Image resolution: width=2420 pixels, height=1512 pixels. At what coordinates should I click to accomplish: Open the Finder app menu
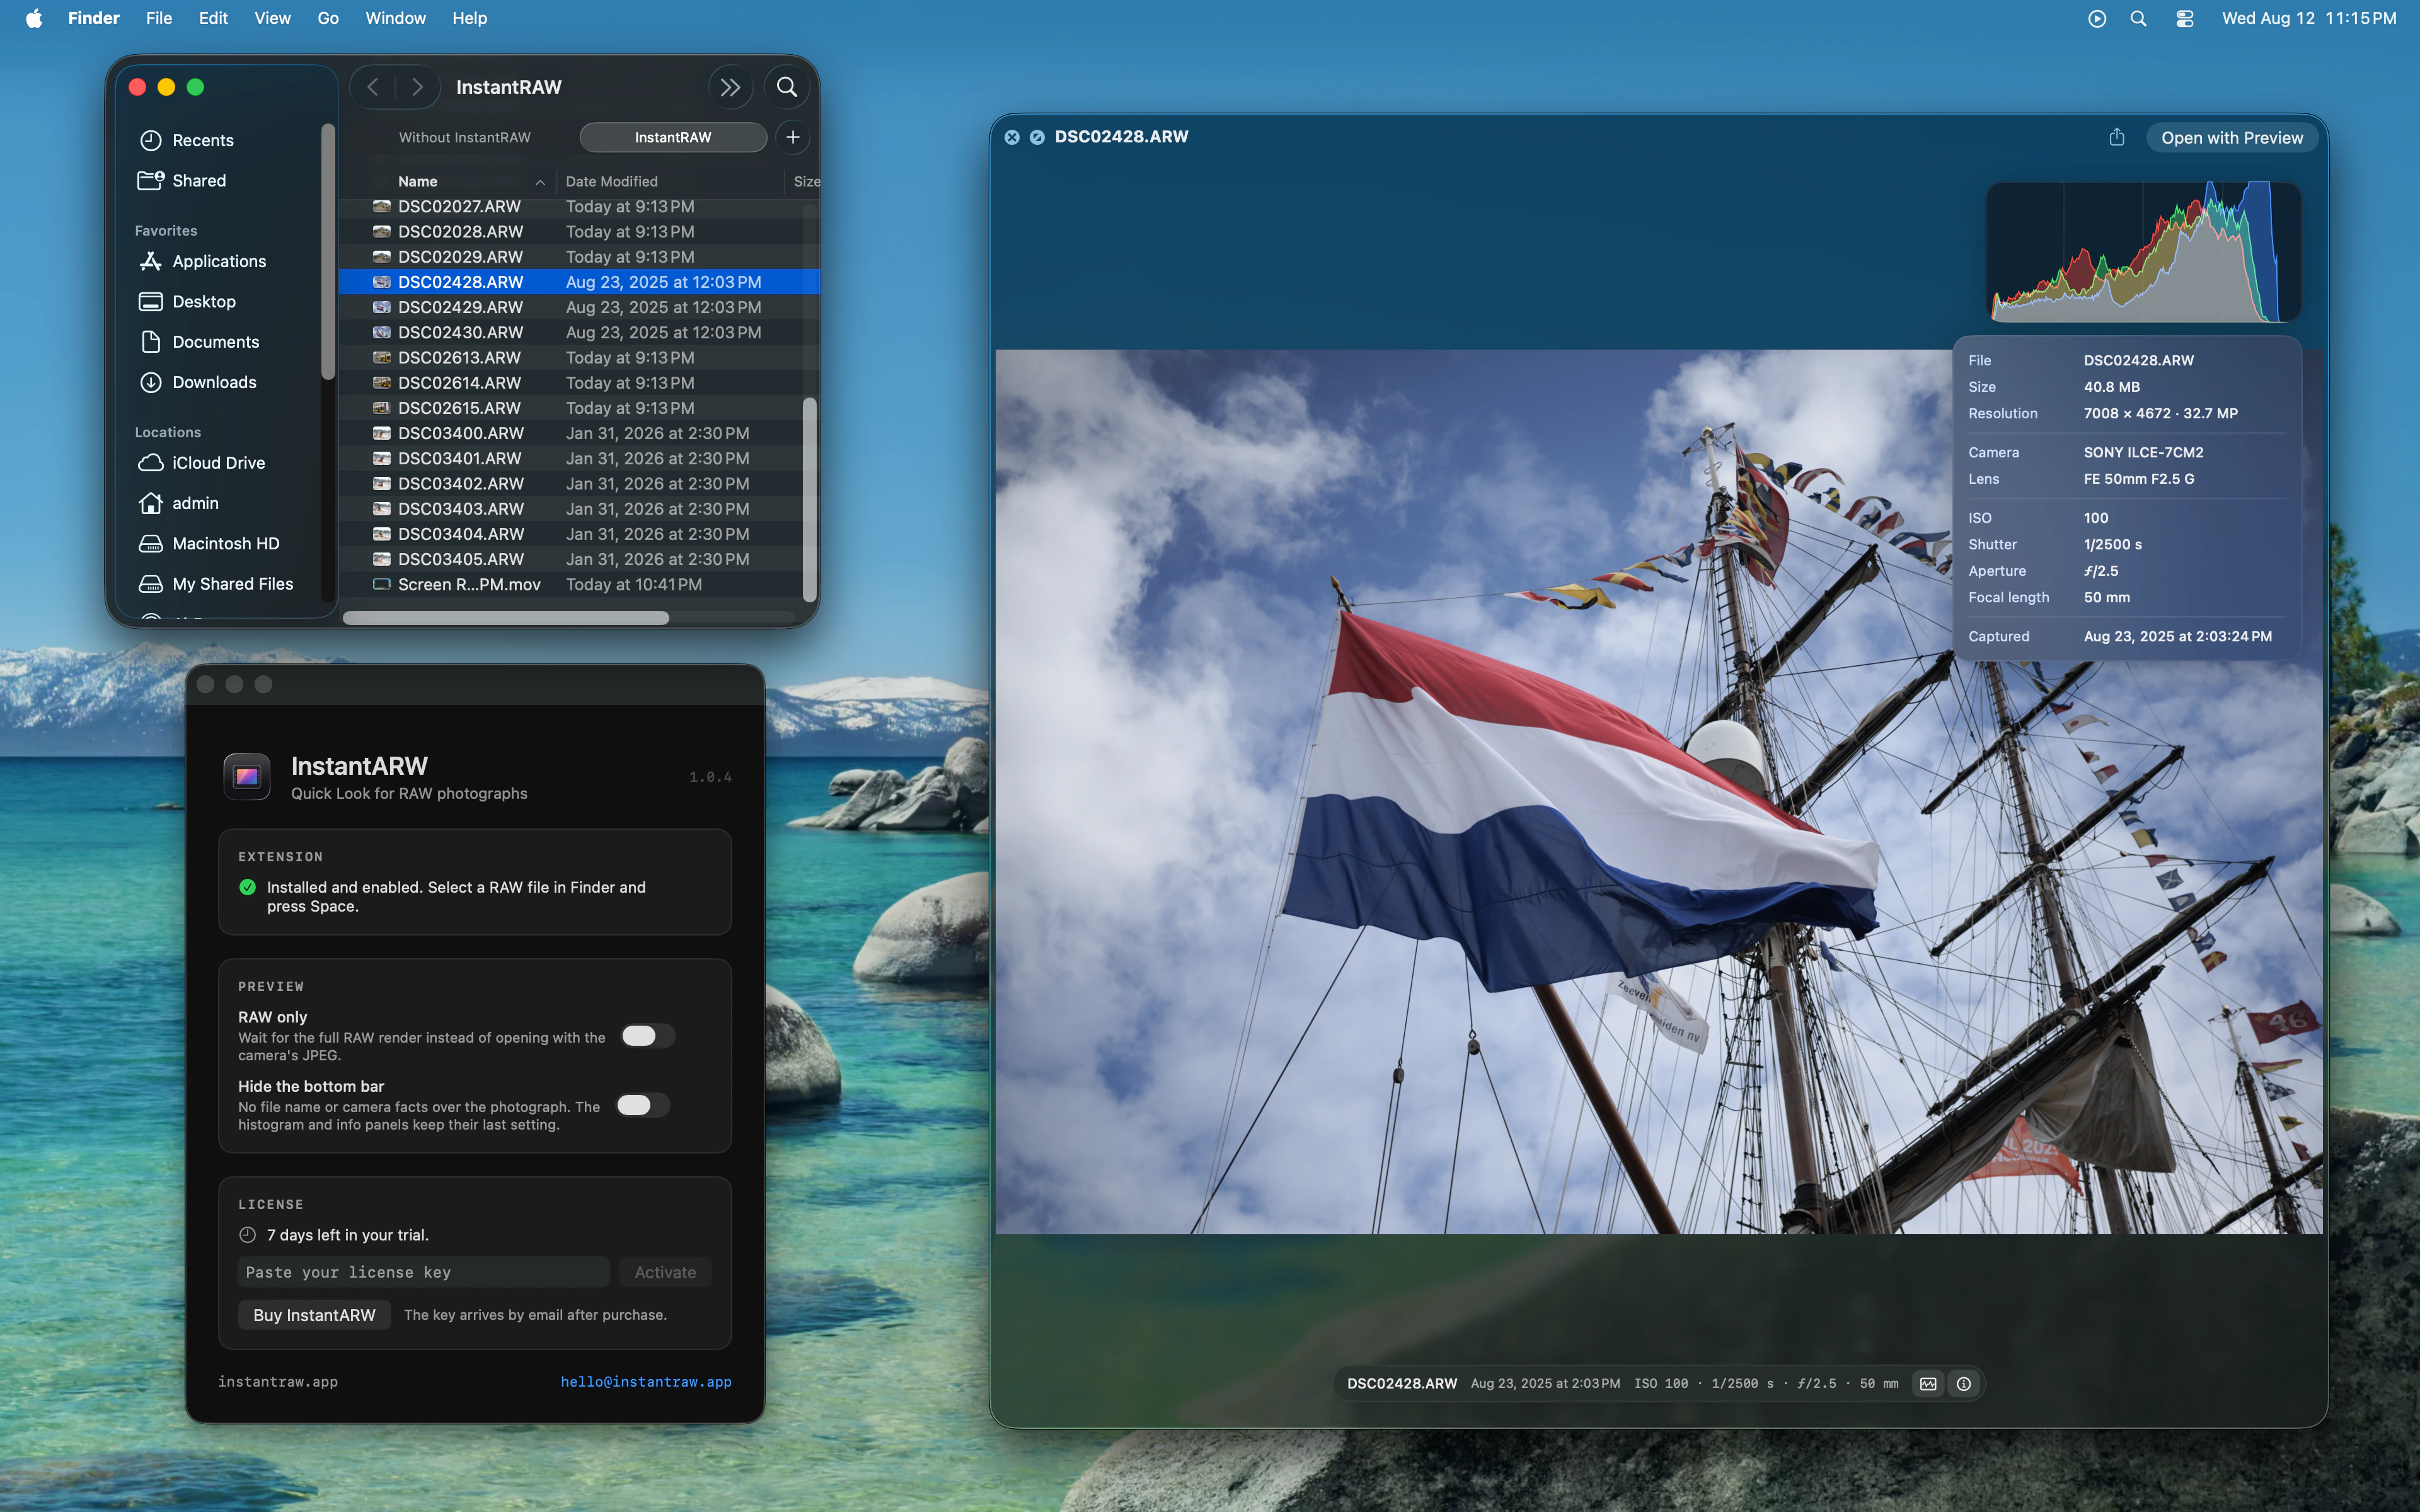pyautogui.click(x=93, y=18)
